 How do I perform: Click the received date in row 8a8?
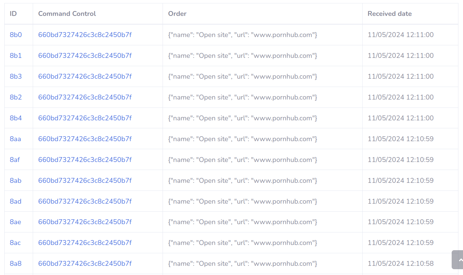tap(401, 264)
